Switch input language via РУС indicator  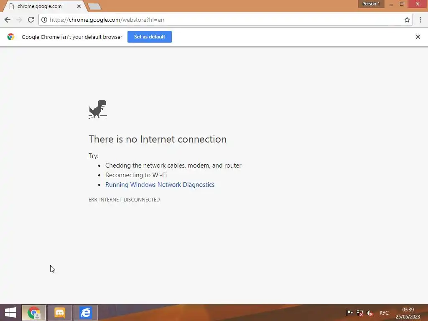click(384, 313)
